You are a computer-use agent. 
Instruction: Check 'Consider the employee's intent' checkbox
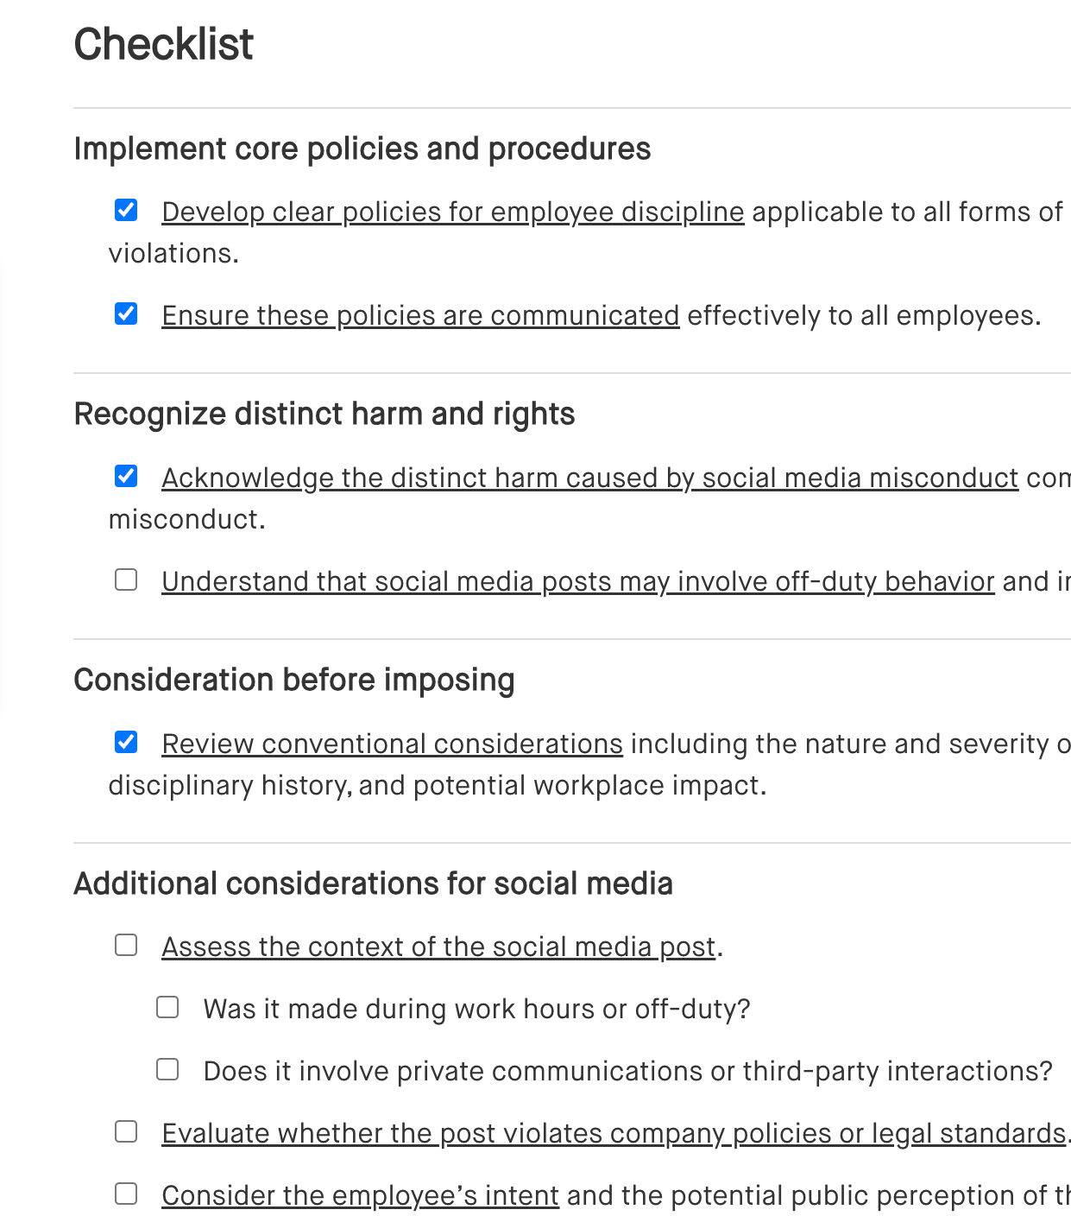126,1194
